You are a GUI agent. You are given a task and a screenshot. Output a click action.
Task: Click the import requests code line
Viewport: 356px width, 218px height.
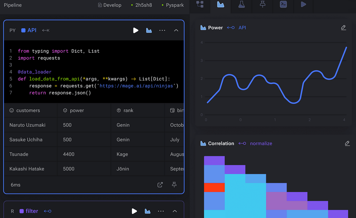pos(39,58)
